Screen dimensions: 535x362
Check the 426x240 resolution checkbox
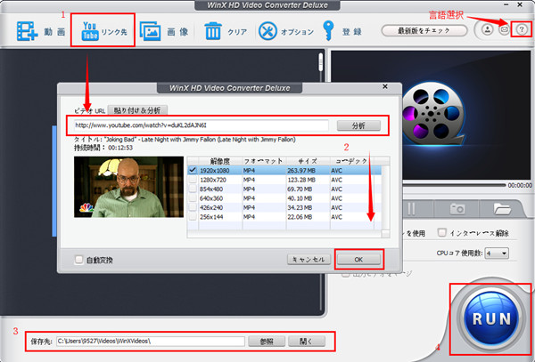[x=193, y=207]
